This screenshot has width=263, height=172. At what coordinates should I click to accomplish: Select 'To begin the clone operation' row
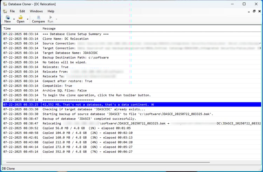pos(132,95)
